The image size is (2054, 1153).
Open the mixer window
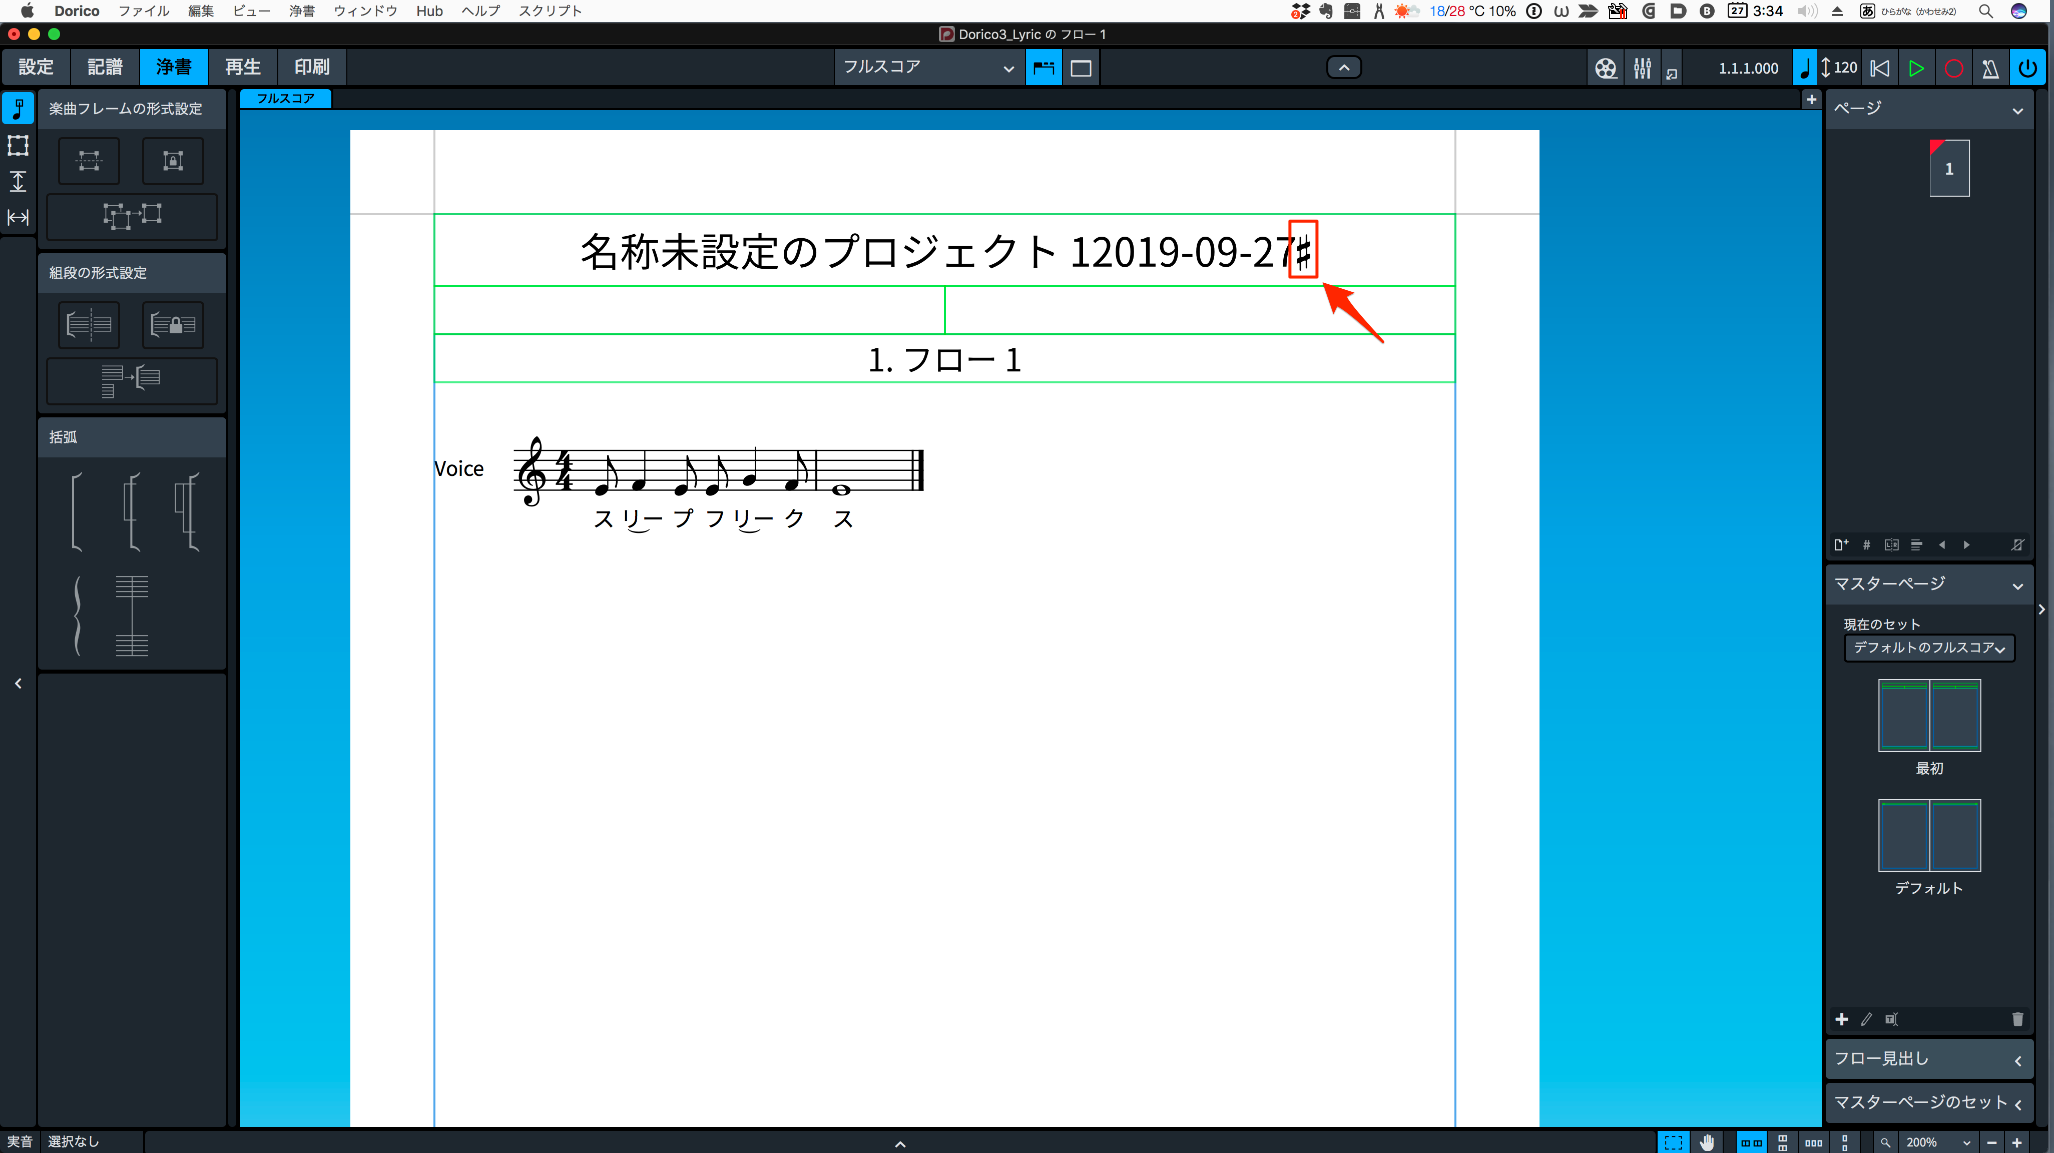[1643, 69]
